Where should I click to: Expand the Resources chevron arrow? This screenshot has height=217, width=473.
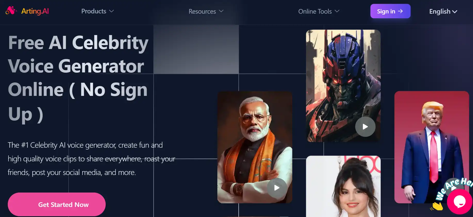tap(221, 11)
